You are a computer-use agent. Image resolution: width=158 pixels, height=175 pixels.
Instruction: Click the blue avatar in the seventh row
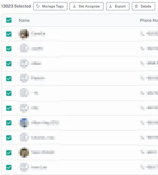click(x=24, y=123)
